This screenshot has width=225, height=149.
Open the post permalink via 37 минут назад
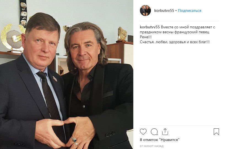pos(152,146)
